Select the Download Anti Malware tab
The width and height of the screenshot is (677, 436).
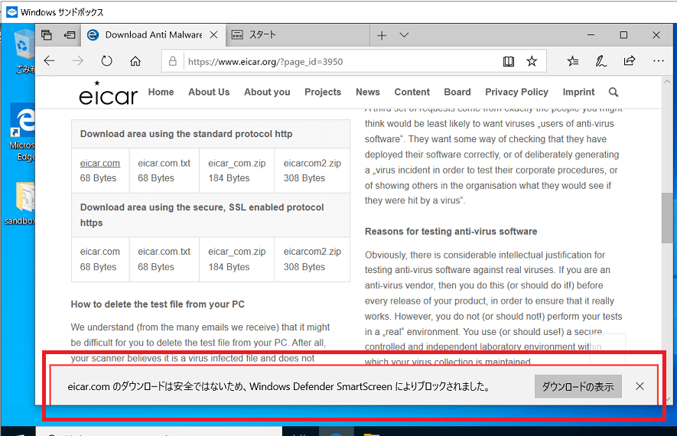pos(153,35)
